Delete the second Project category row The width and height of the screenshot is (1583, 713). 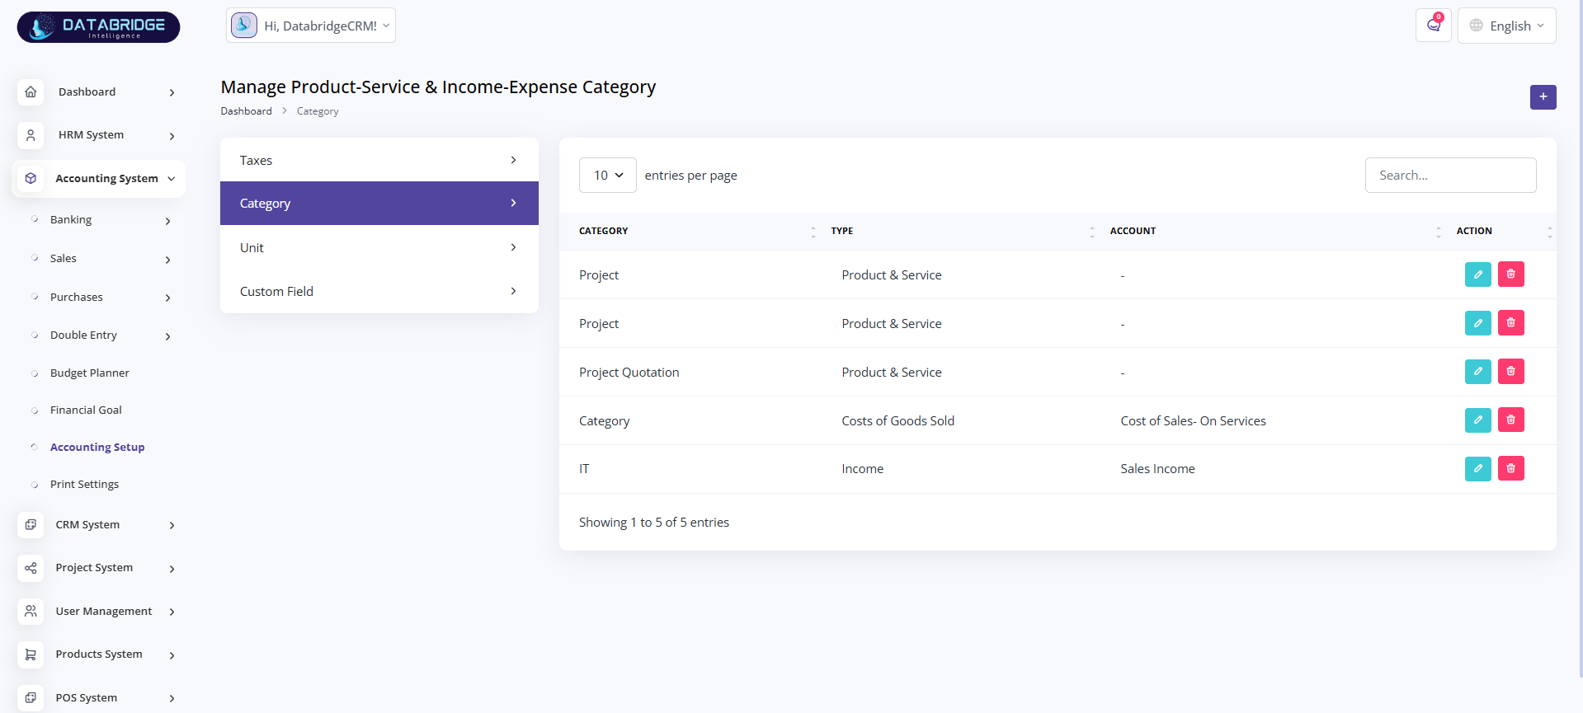click(1510, 323)
